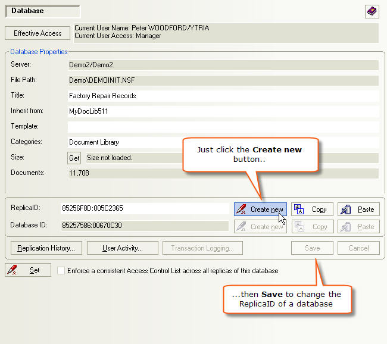The height and width of the screenshot is (344, 387).
Task: Open User Activity dialog
Action: 123,248
